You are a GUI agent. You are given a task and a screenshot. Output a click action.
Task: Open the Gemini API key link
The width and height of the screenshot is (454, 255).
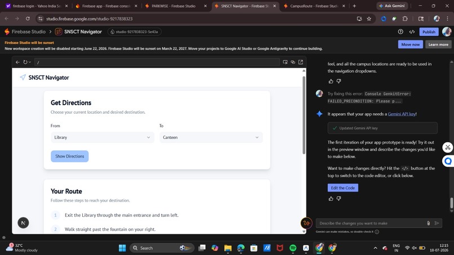coord(402,114)
